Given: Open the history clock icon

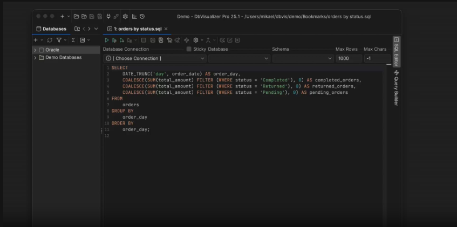Looking at the screenshot, I should (x=142, y=17).
